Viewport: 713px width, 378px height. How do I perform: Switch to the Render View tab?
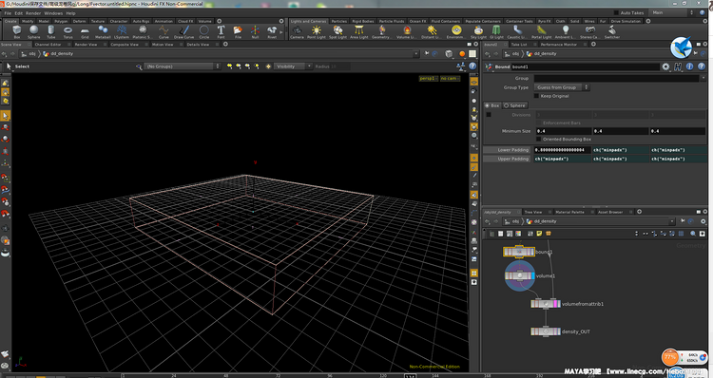[86, 45]
